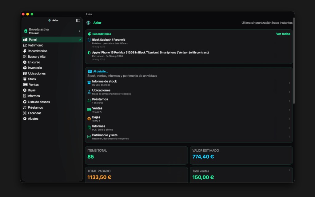The height and width of the screenshot is (197, 315).
Task: Click the orange Bajas icon in detail list
Action: tap(89, 119)
